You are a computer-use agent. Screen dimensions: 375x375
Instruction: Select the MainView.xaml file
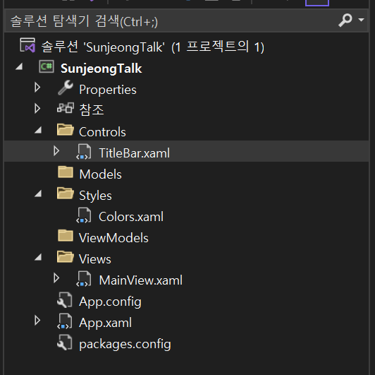tap(141, 280)
